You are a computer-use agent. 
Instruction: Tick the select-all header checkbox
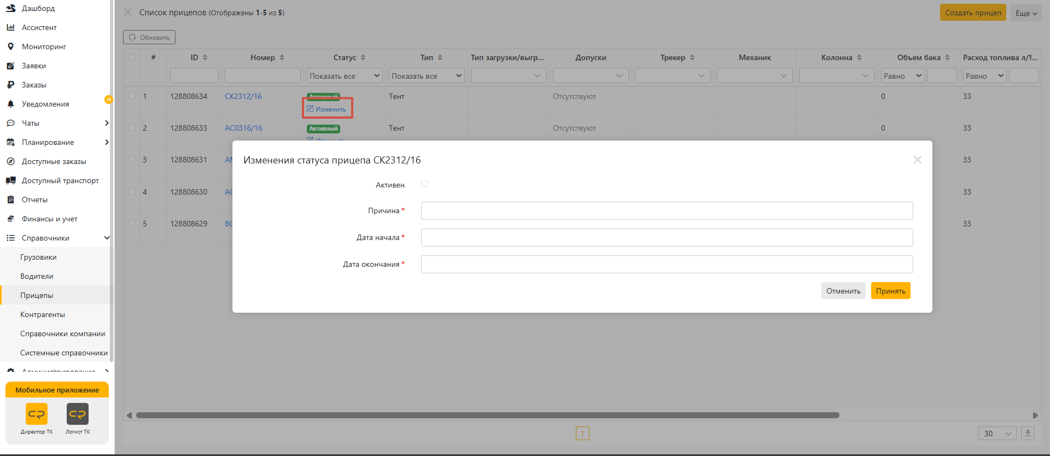(132, 57)
